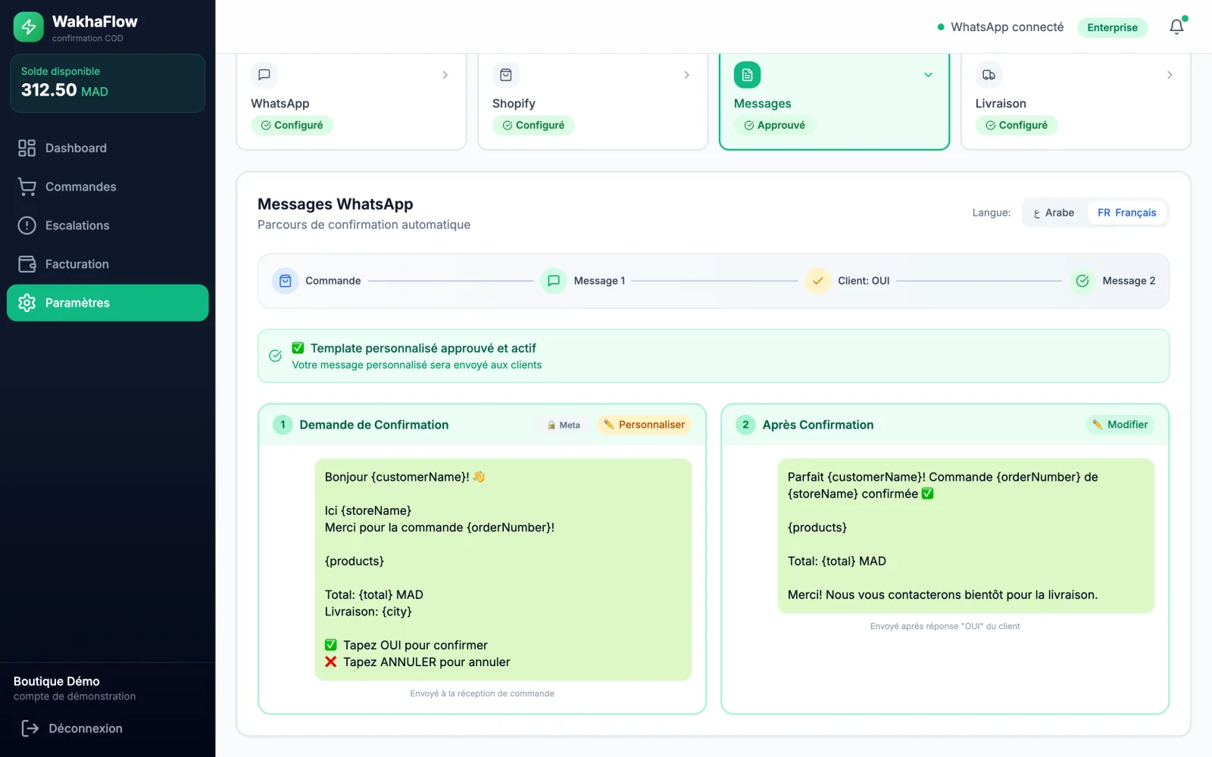The height and width of the screenshot is (757, 1212).
Task: Click the approved-template banner check icon
Action: click(x=276, y=356)
